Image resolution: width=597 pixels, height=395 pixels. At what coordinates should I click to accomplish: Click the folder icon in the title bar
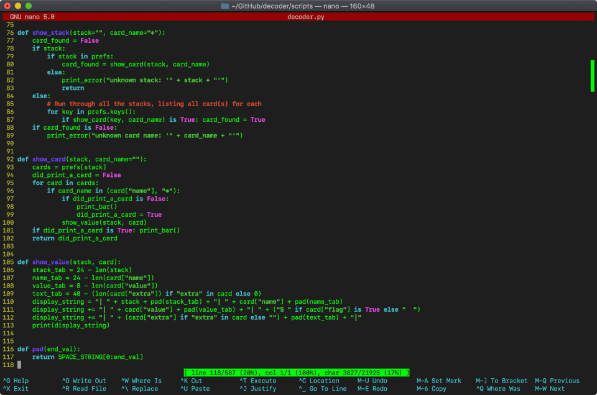coord(225,6)
